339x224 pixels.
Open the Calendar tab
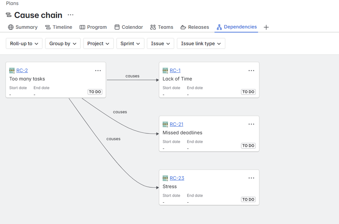129,27
